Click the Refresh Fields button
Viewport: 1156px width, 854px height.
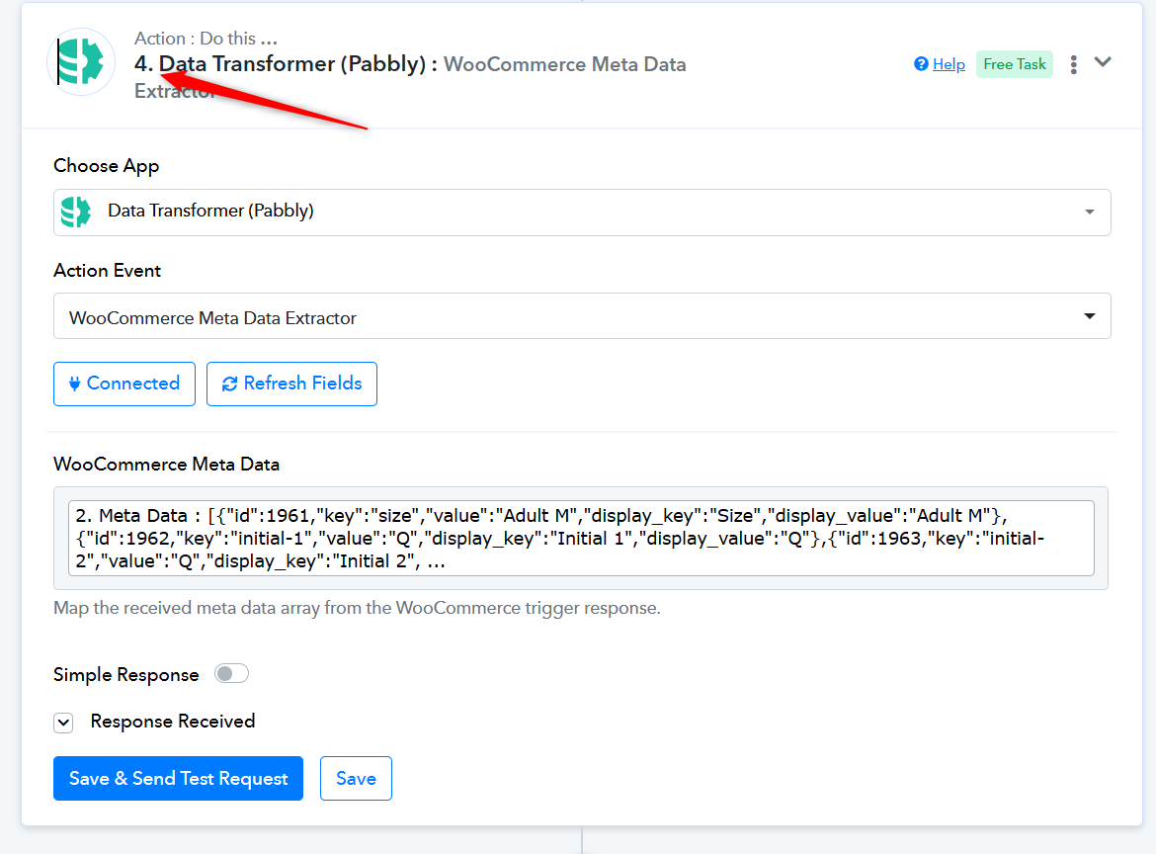point(291,384)
